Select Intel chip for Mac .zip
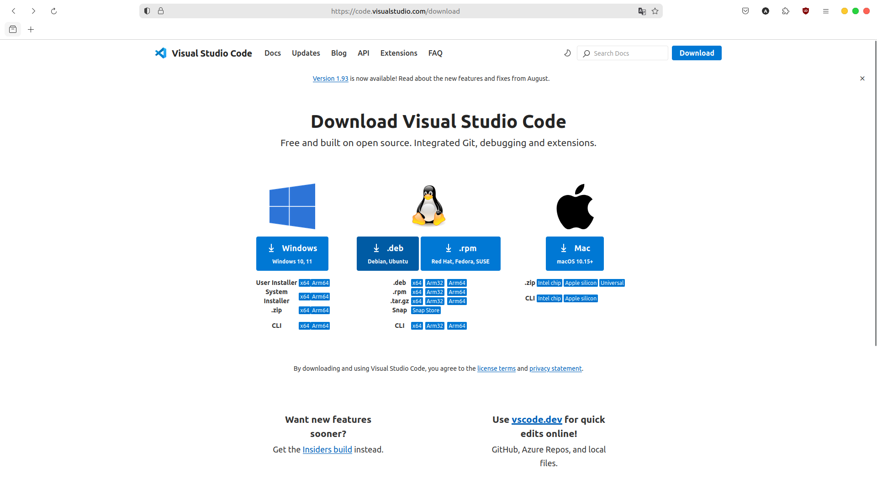Viewport: 877px width, 479px height. pos(549,283)
